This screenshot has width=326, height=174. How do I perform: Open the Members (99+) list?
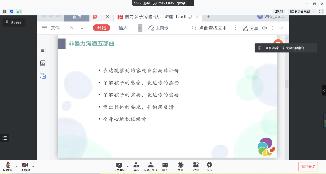coord(150,167)
